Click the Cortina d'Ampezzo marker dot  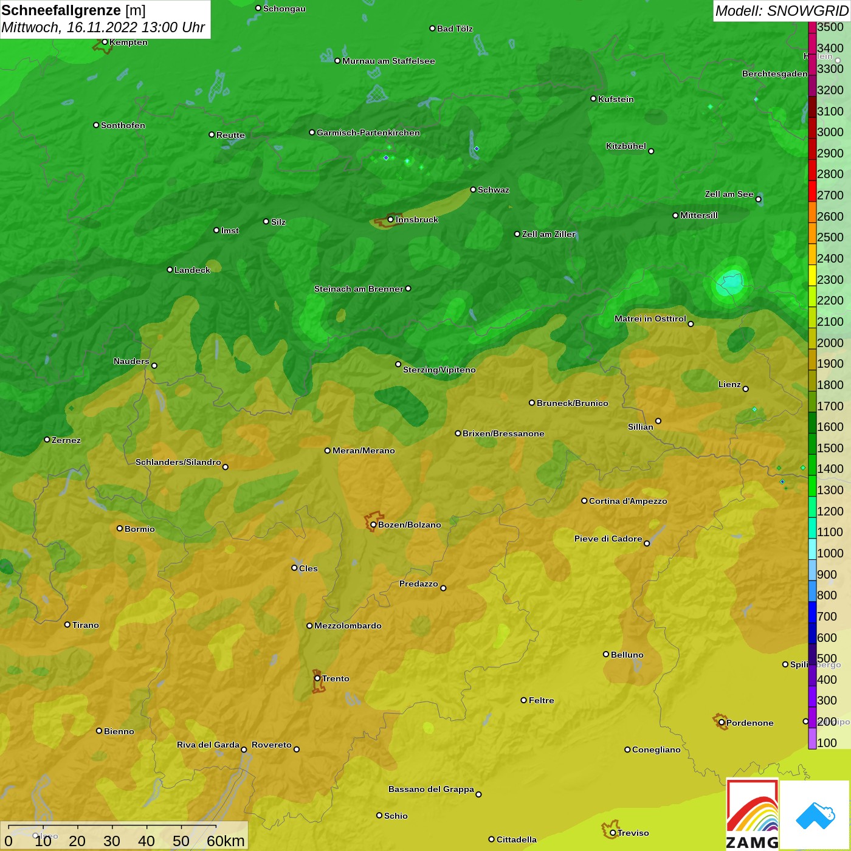click(x=584, y=501)
